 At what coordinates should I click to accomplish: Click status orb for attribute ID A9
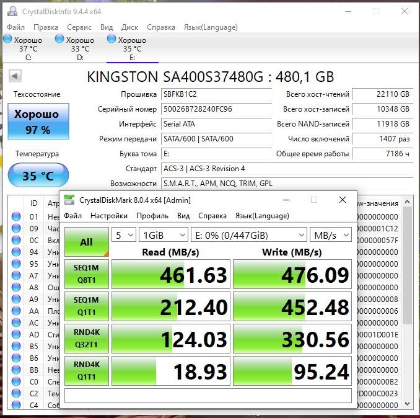16,299
